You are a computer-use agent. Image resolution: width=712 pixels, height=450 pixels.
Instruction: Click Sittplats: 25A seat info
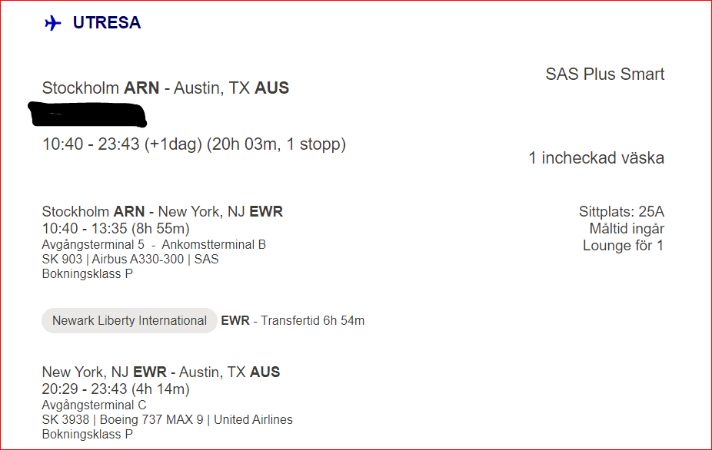pyautogui.click(x=621, y=211)
